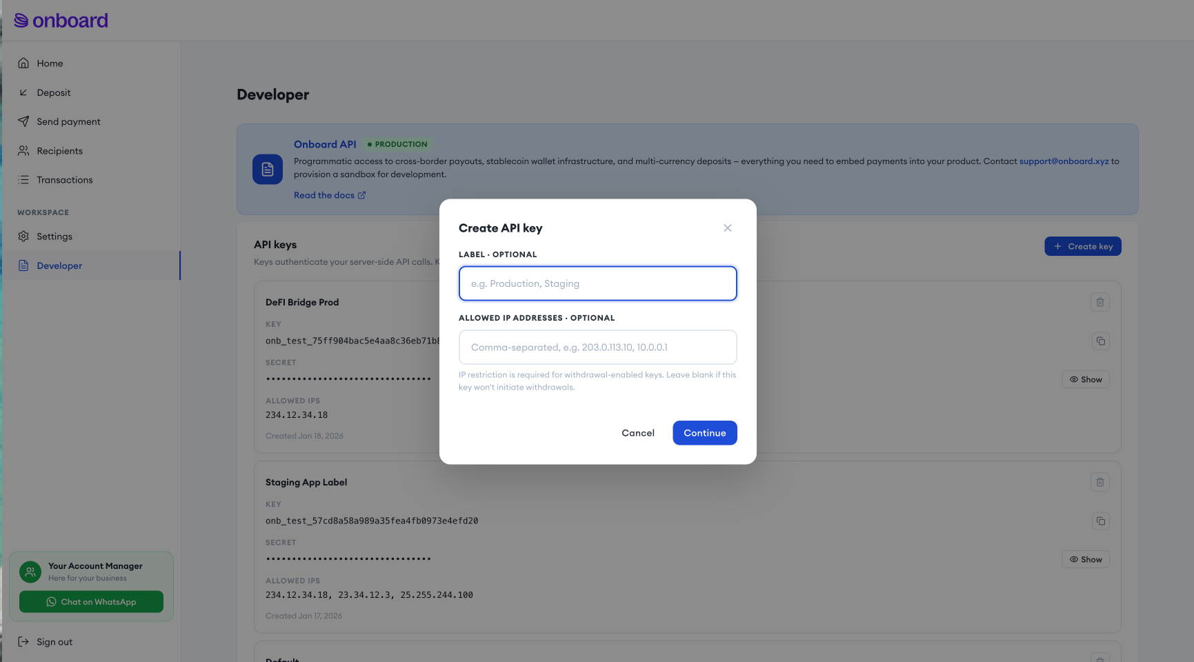Focus the Allowed IP addresses field
Screen dimensions: 1194x662
pos(598,348)
